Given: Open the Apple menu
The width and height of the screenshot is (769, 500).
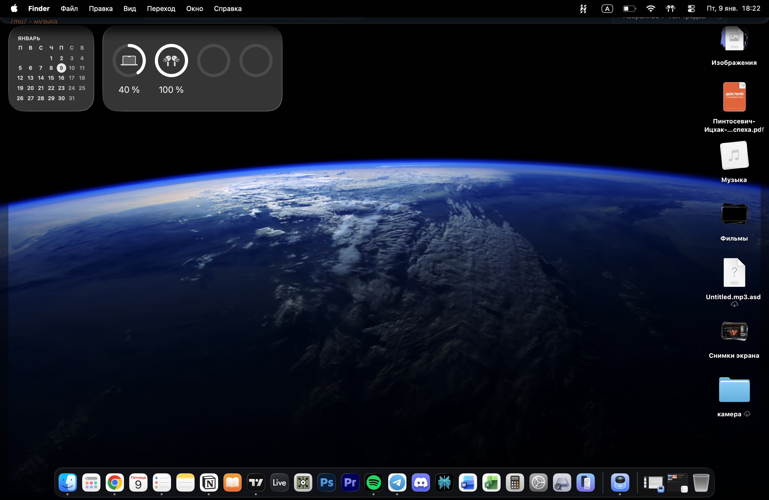Looking at the screenshot, I should pos(14,9).
